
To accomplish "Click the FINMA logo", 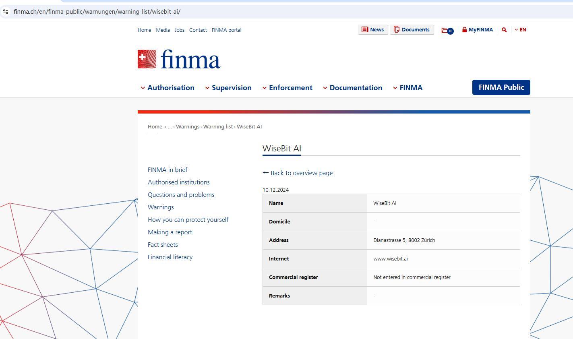I will (x=179, y=59).
